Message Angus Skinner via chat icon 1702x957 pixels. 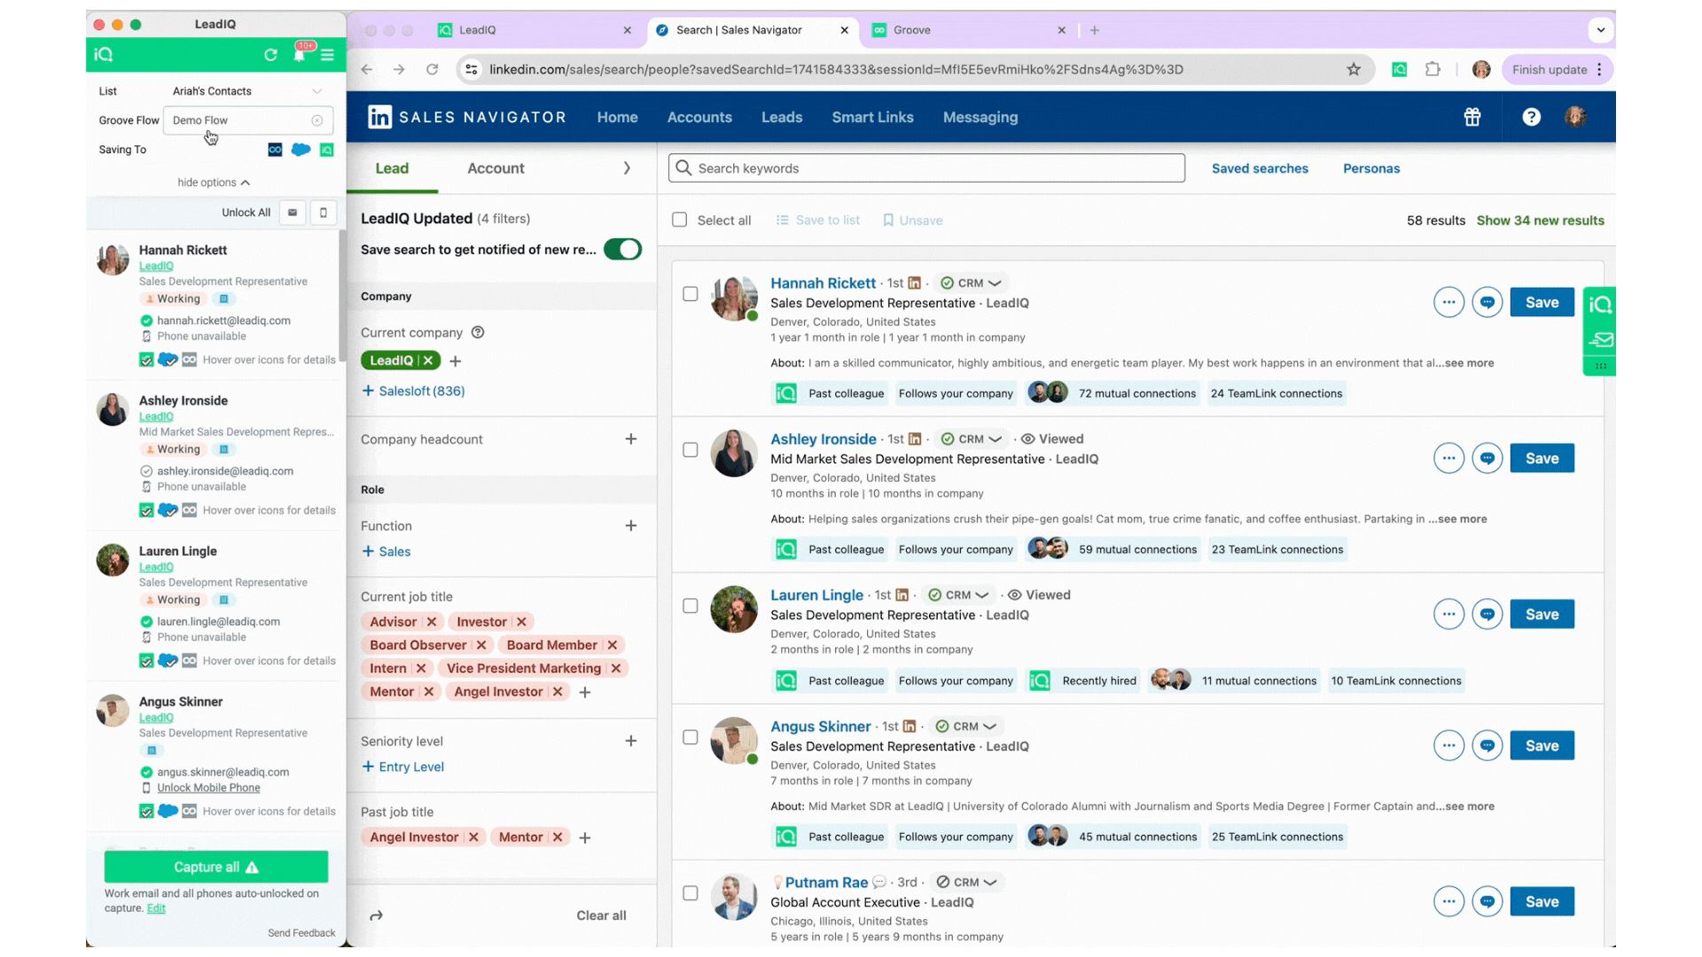click(x=1487, y=745)
